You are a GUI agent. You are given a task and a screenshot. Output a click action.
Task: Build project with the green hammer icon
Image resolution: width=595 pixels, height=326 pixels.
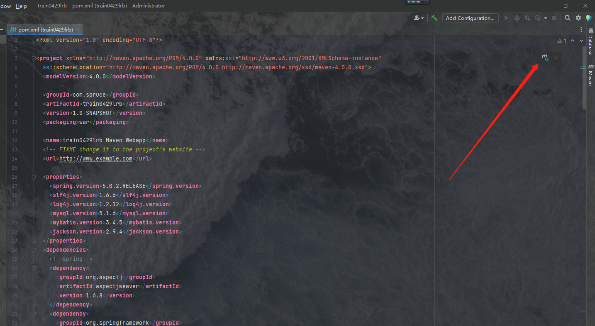click(434, 18)
